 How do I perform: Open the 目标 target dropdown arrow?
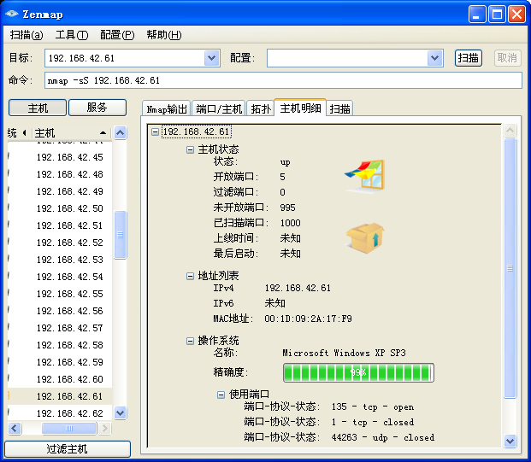tap(212, 58)
